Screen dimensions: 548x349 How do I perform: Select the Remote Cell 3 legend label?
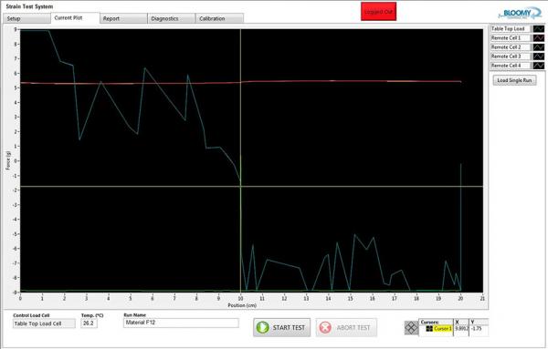[511, 56]
